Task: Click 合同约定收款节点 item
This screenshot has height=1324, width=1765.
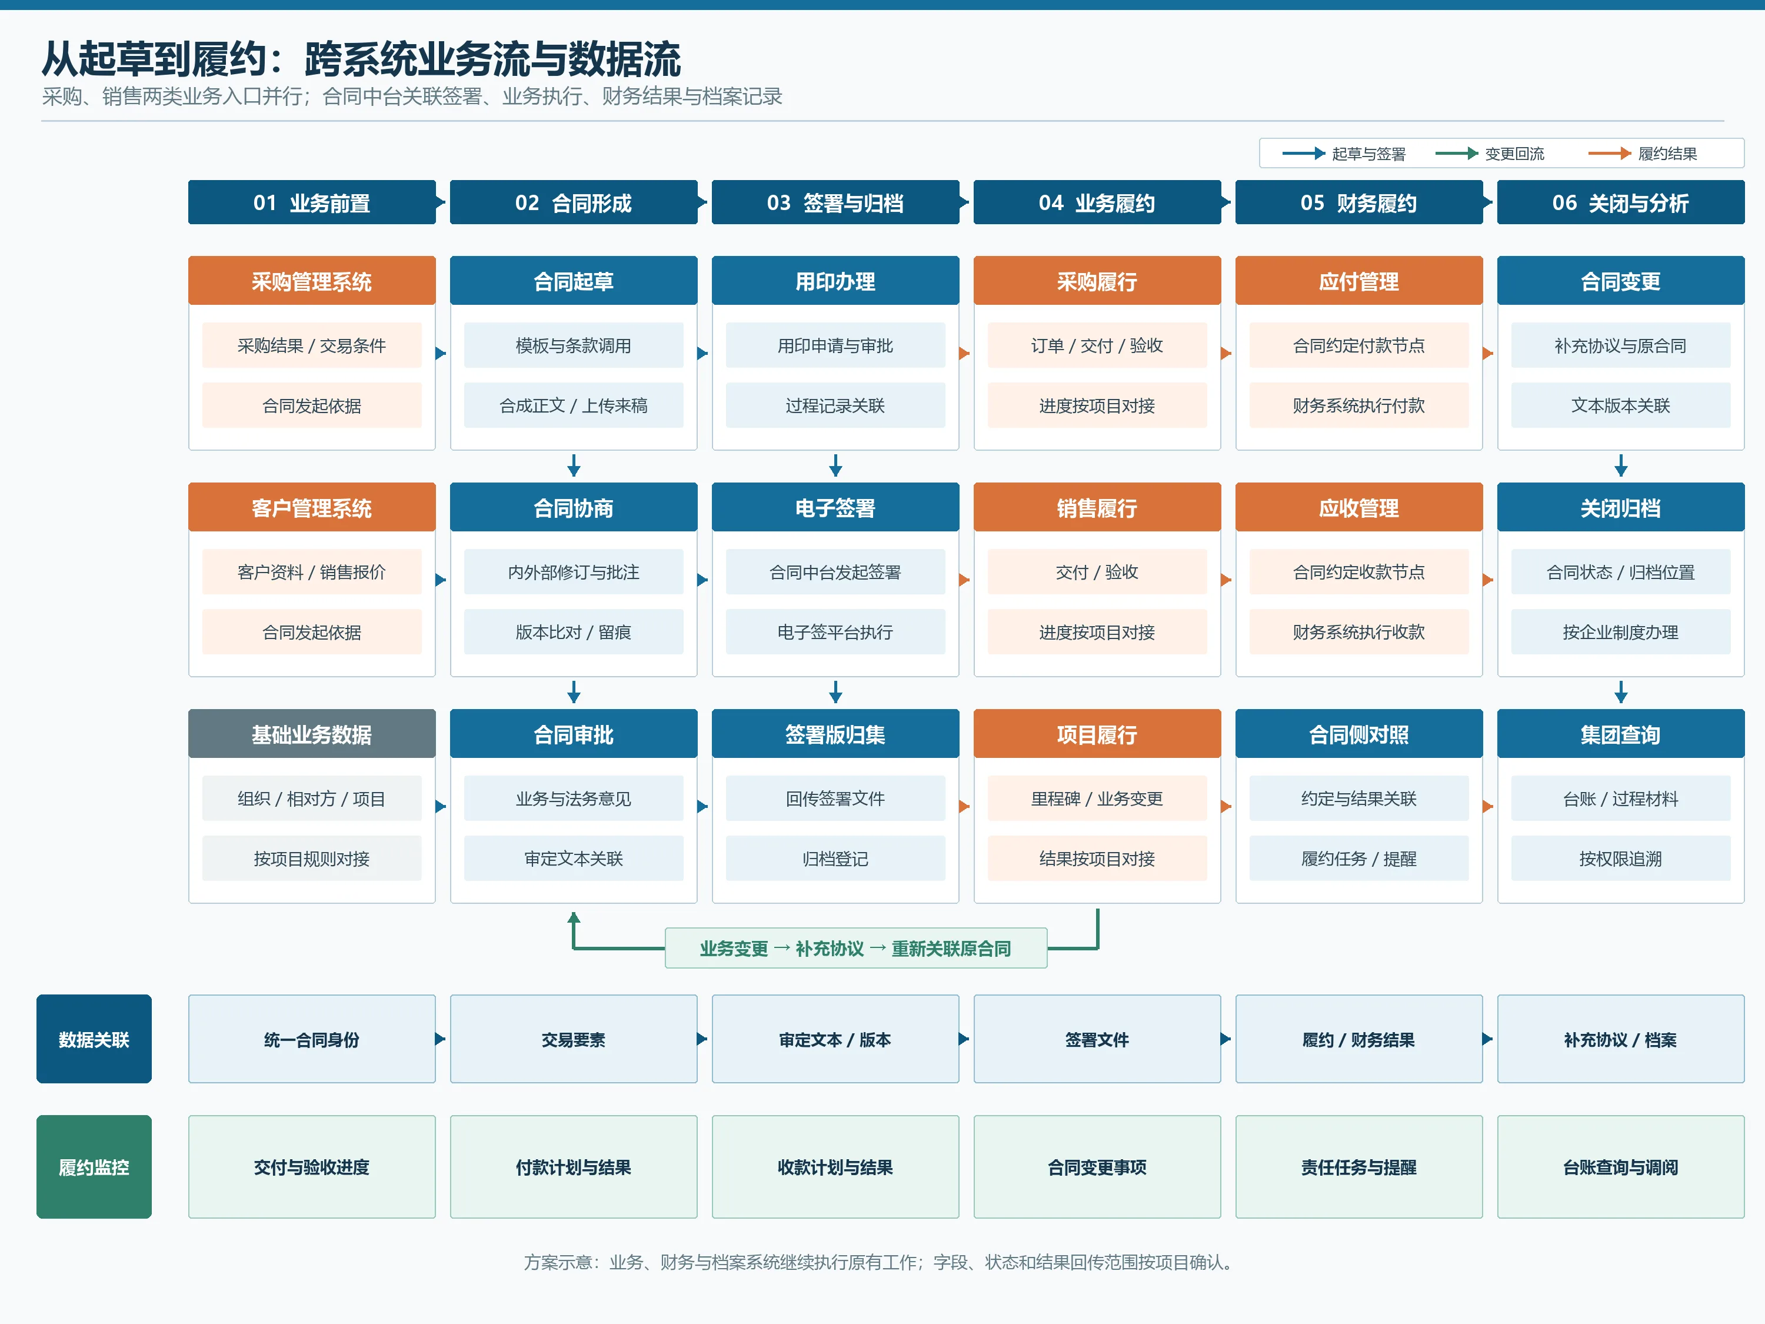Action: [x=1359, y=572]
